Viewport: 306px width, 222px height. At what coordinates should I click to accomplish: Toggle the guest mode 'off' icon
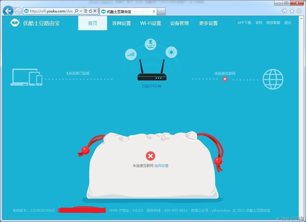[150, 44]
